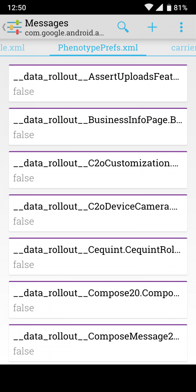Switch to the PhenotypePrefs.xml tab
Viewport: 196px width, 392px height.
[x=98, y=48]
